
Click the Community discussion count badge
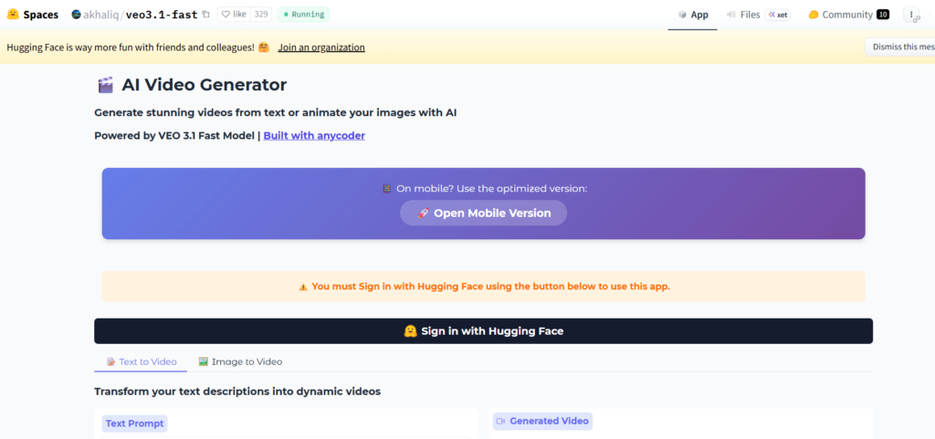[x=882, y=15]
